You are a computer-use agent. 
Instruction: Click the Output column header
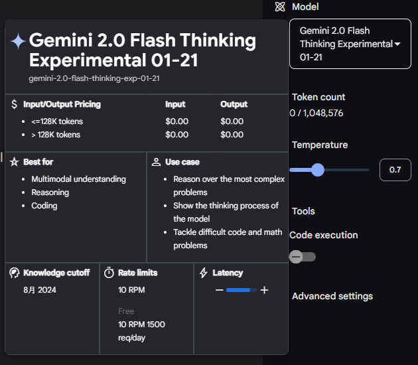(234, 104)
